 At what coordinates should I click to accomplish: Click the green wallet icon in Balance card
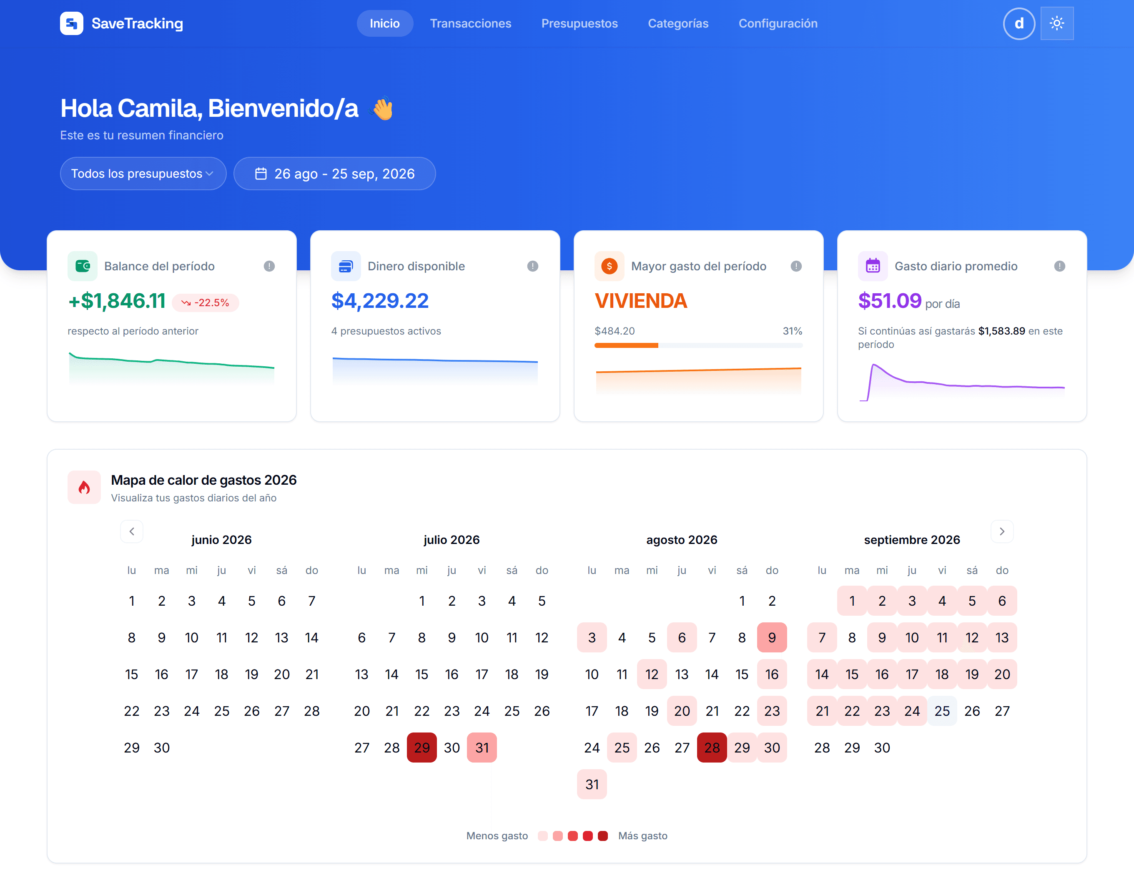[x=83, y=266]
